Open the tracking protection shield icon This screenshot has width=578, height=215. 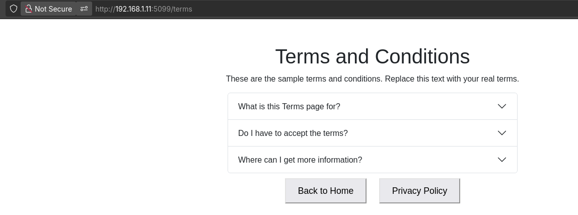pyautogui.click(x=13, y=9)
